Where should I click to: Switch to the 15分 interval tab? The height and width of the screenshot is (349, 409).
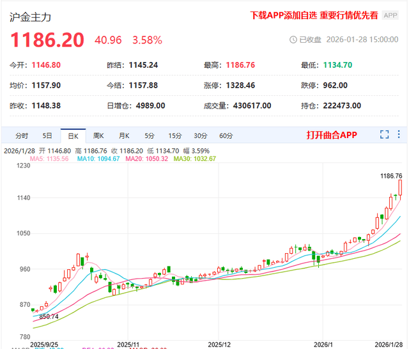coord(174,136)
